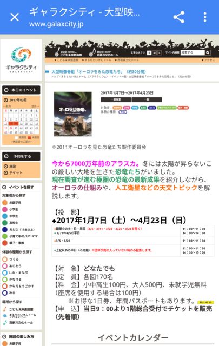
Task: Open the 施設 reservation link
Action: click(x=10, y=167)
